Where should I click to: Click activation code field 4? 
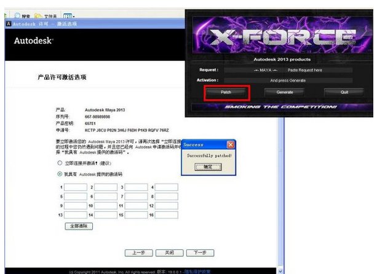tap(167, 187)
